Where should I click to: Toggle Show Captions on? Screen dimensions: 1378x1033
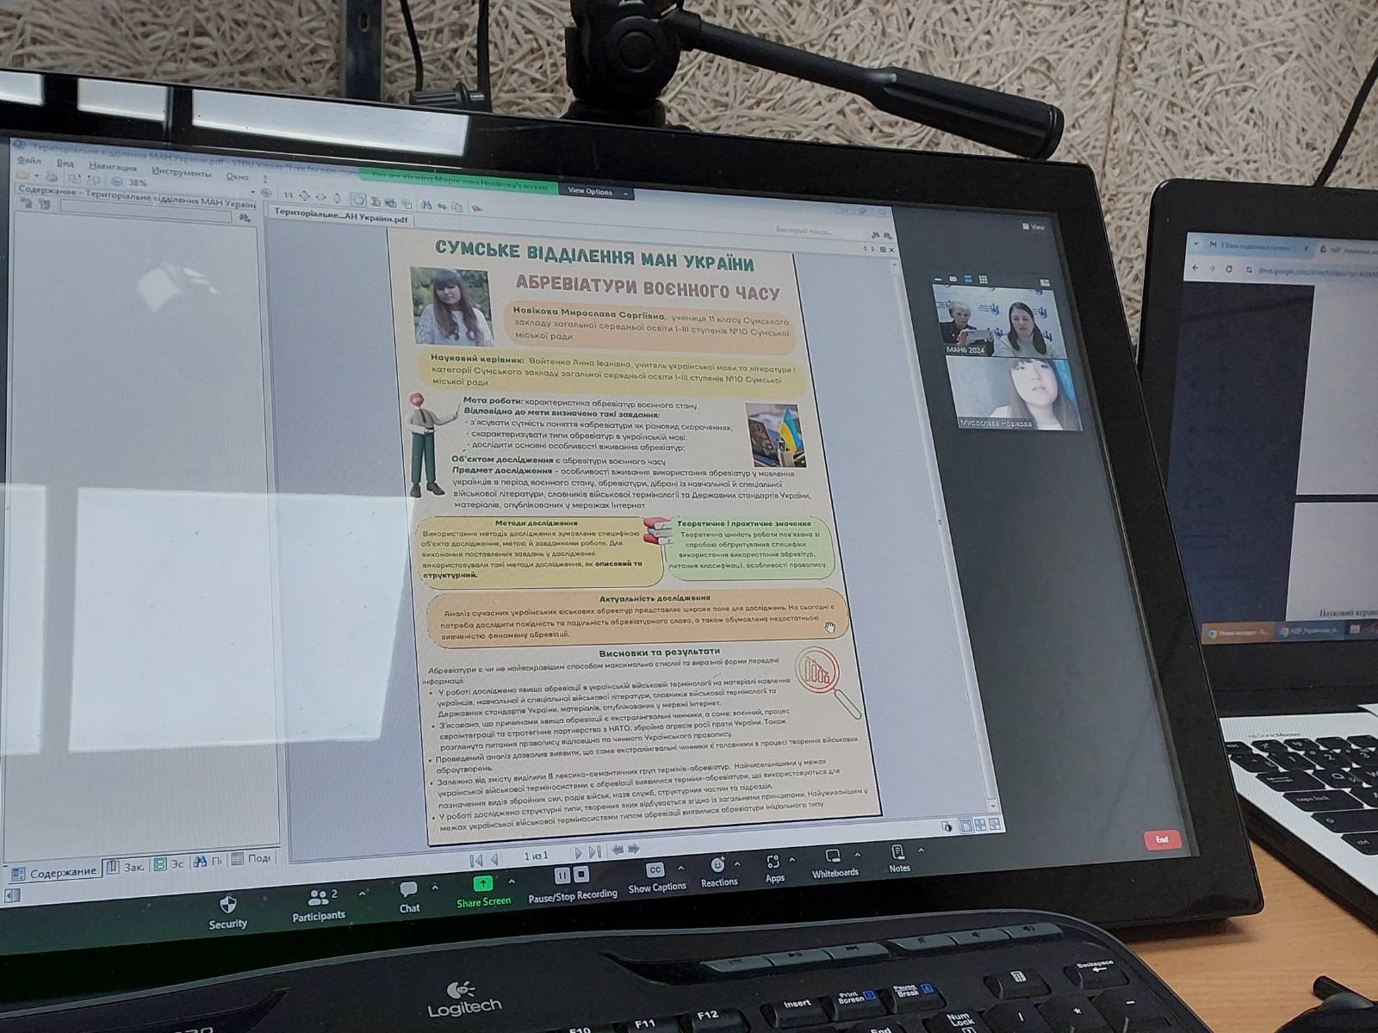(656, 875)
